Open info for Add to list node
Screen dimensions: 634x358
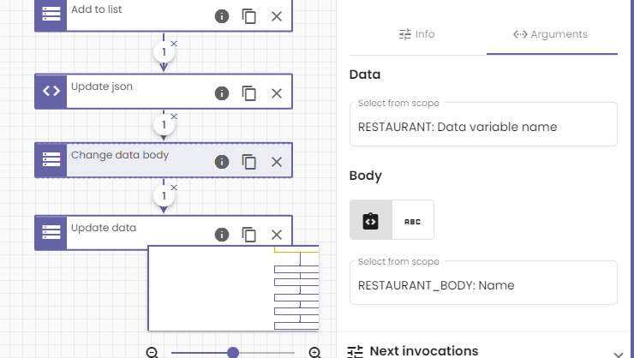(x=222, y=16)
